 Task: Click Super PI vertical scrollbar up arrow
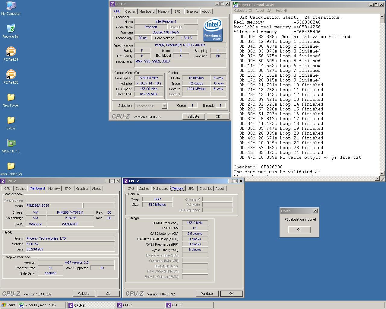pos(382,16)
